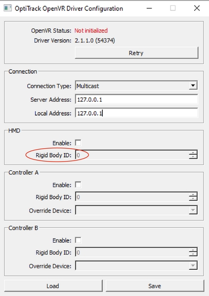209x296 pixels.
Task: Expand Controller A Override Device dropdown
Action: click(193, 210)
